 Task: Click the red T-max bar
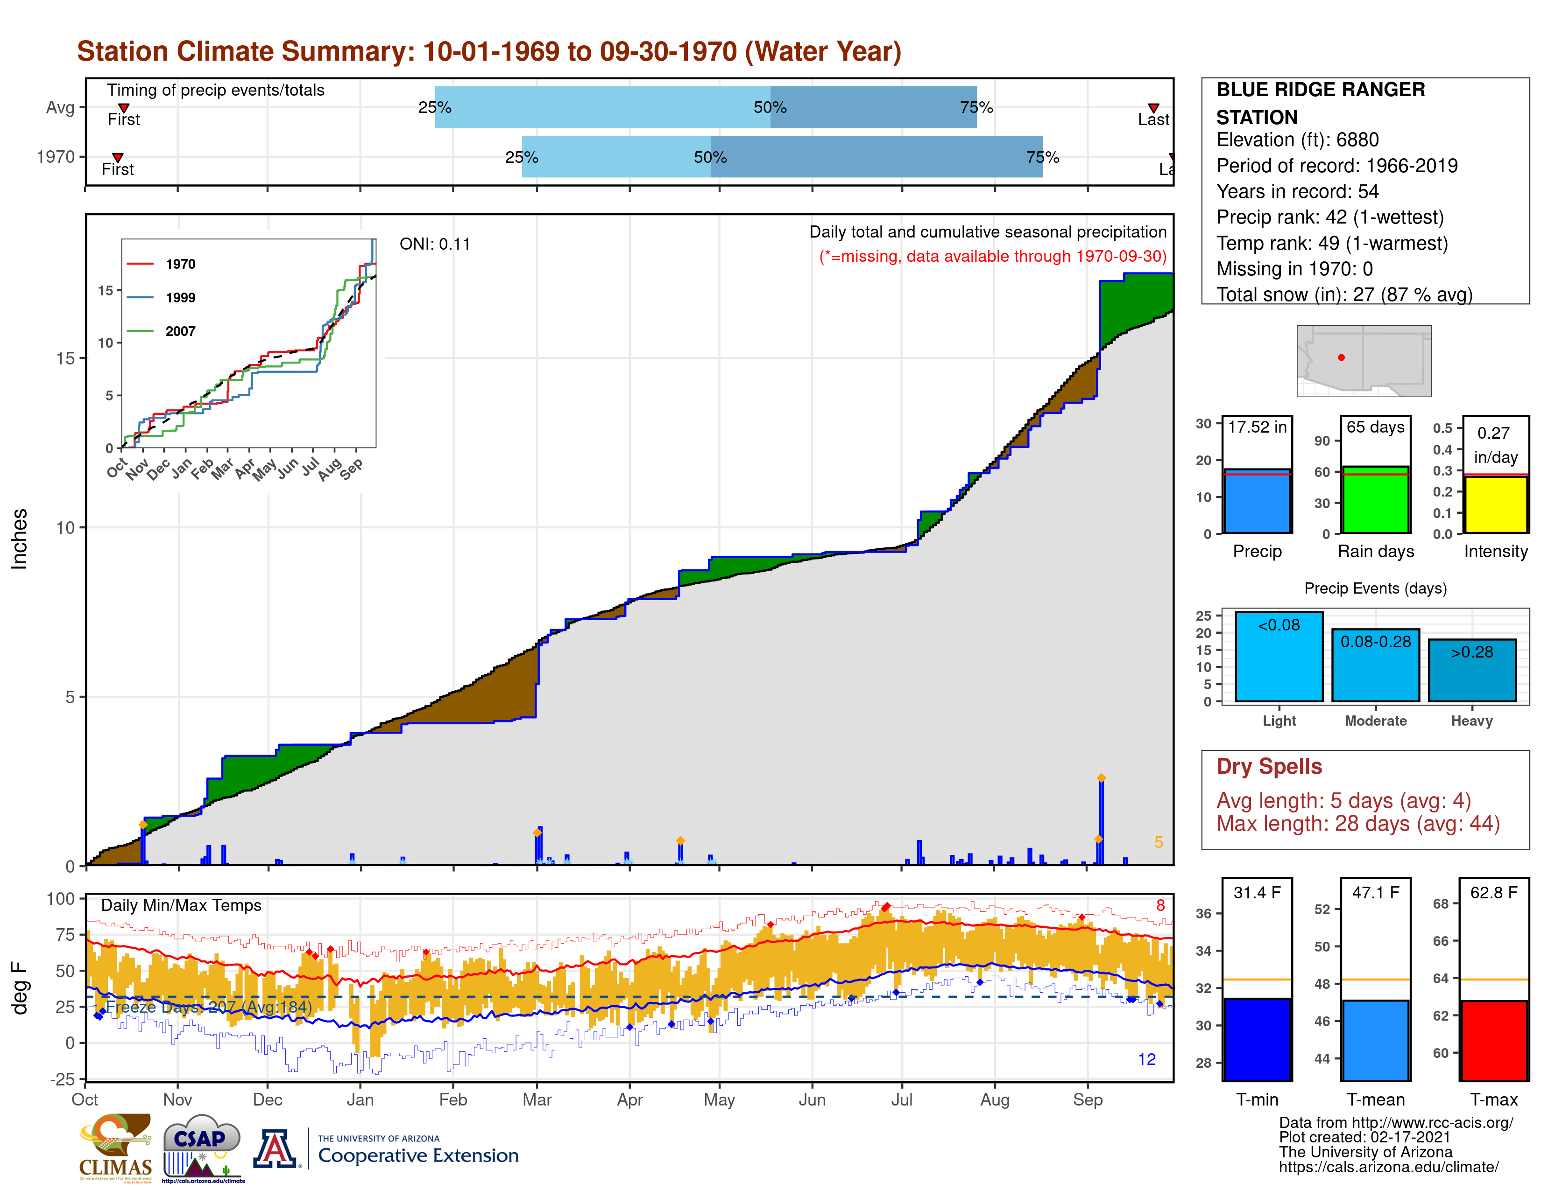coord(1494,1041)
